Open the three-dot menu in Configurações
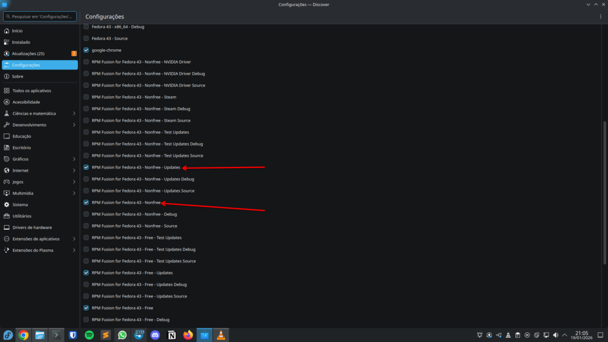Image resolution: width=608 pixels, height=342 pixels. click(x=600, y=16)
